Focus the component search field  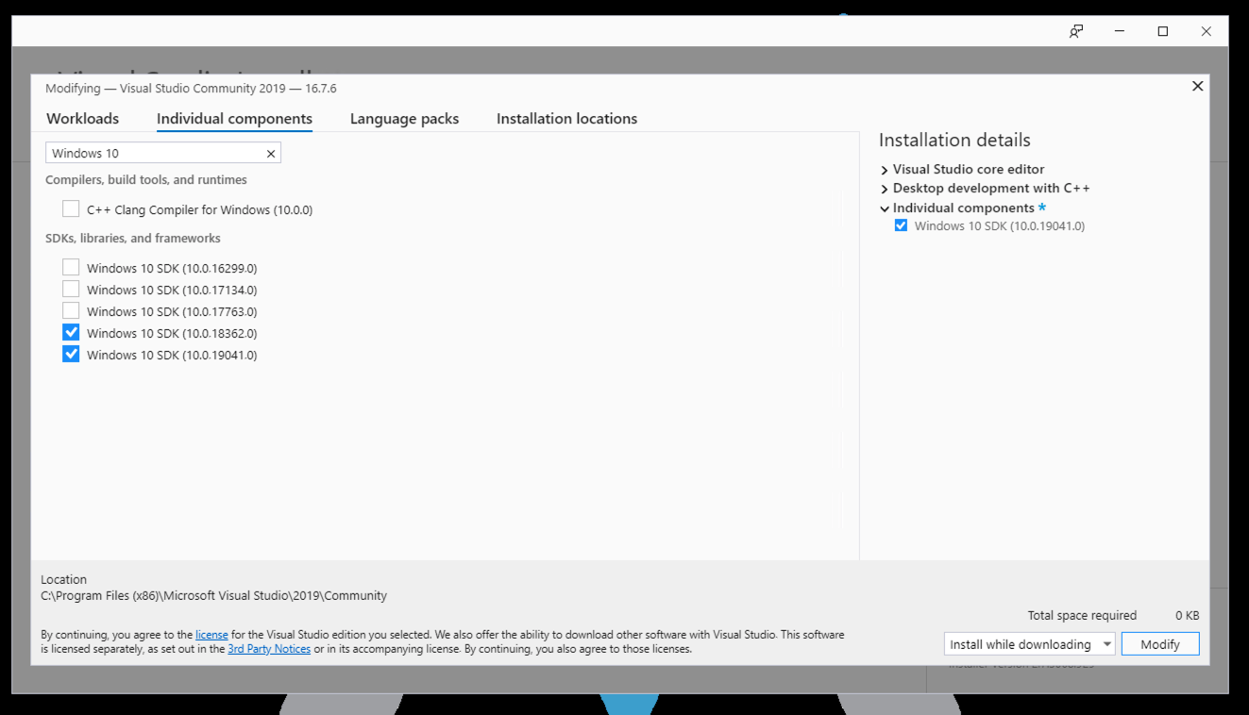(162, 154)
